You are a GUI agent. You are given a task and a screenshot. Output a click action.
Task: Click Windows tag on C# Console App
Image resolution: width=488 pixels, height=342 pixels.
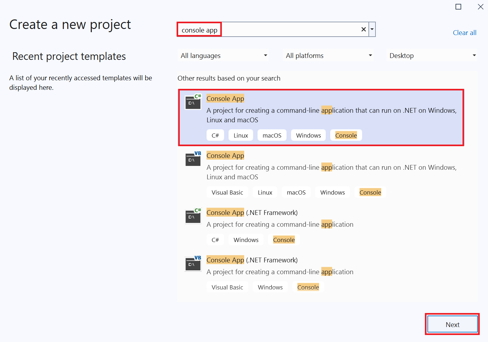tap(308, 135)
